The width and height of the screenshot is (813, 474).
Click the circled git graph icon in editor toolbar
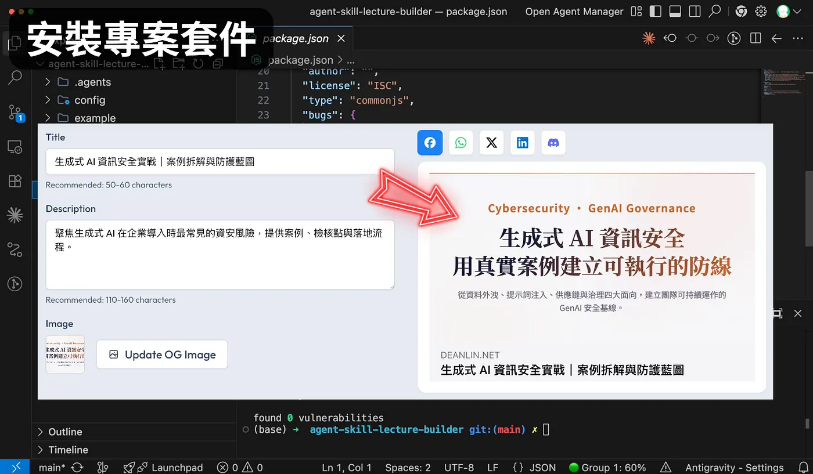pos(734,38)
